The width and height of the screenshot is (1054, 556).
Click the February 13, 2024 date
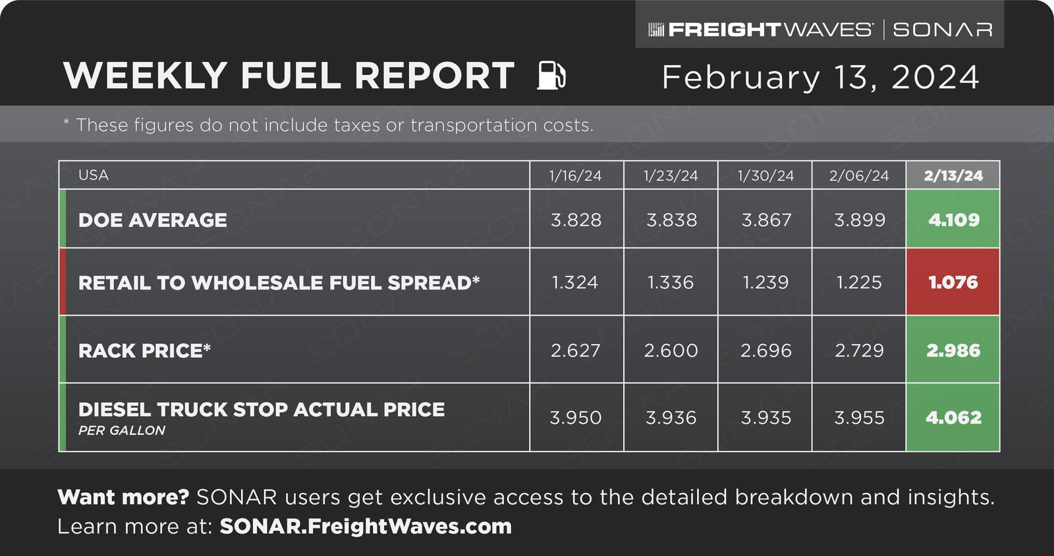821,78
